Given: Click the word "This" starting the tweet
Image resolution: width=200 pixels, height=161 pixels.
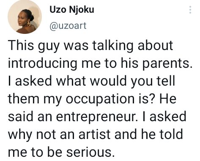Looking at the screenshot, I should click(21, 46).
